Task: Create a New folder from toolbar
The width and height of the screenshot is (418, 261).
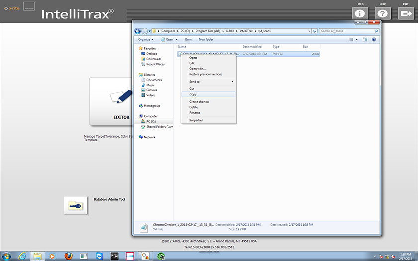Action: (x=206, y=39)
